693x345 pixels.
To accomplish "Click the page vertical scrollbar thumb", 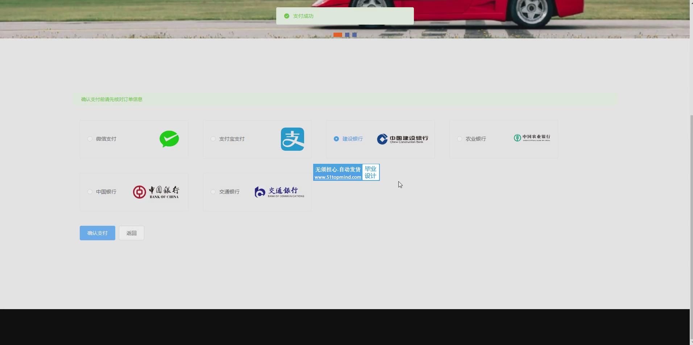I will pos(691,228).
